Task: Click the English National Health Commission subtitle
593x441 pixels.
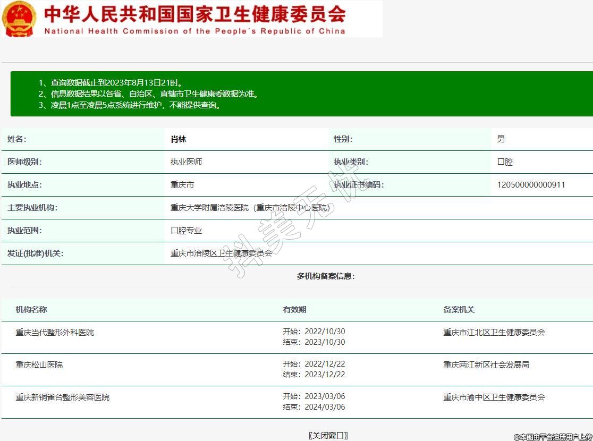Action: tap(194, 31)
